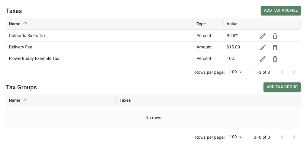Edit the FlowerBuddy Example Tax profile

[x=263, y=59]
